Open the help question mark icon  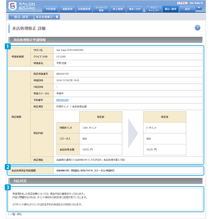(x=197, y=28)
